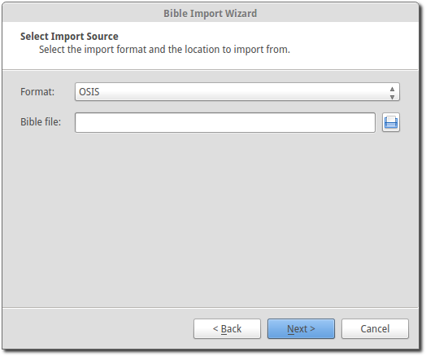The image size is (426, 356).
Task: Click the empty gray area below Bible file
Action: (211, 218)
